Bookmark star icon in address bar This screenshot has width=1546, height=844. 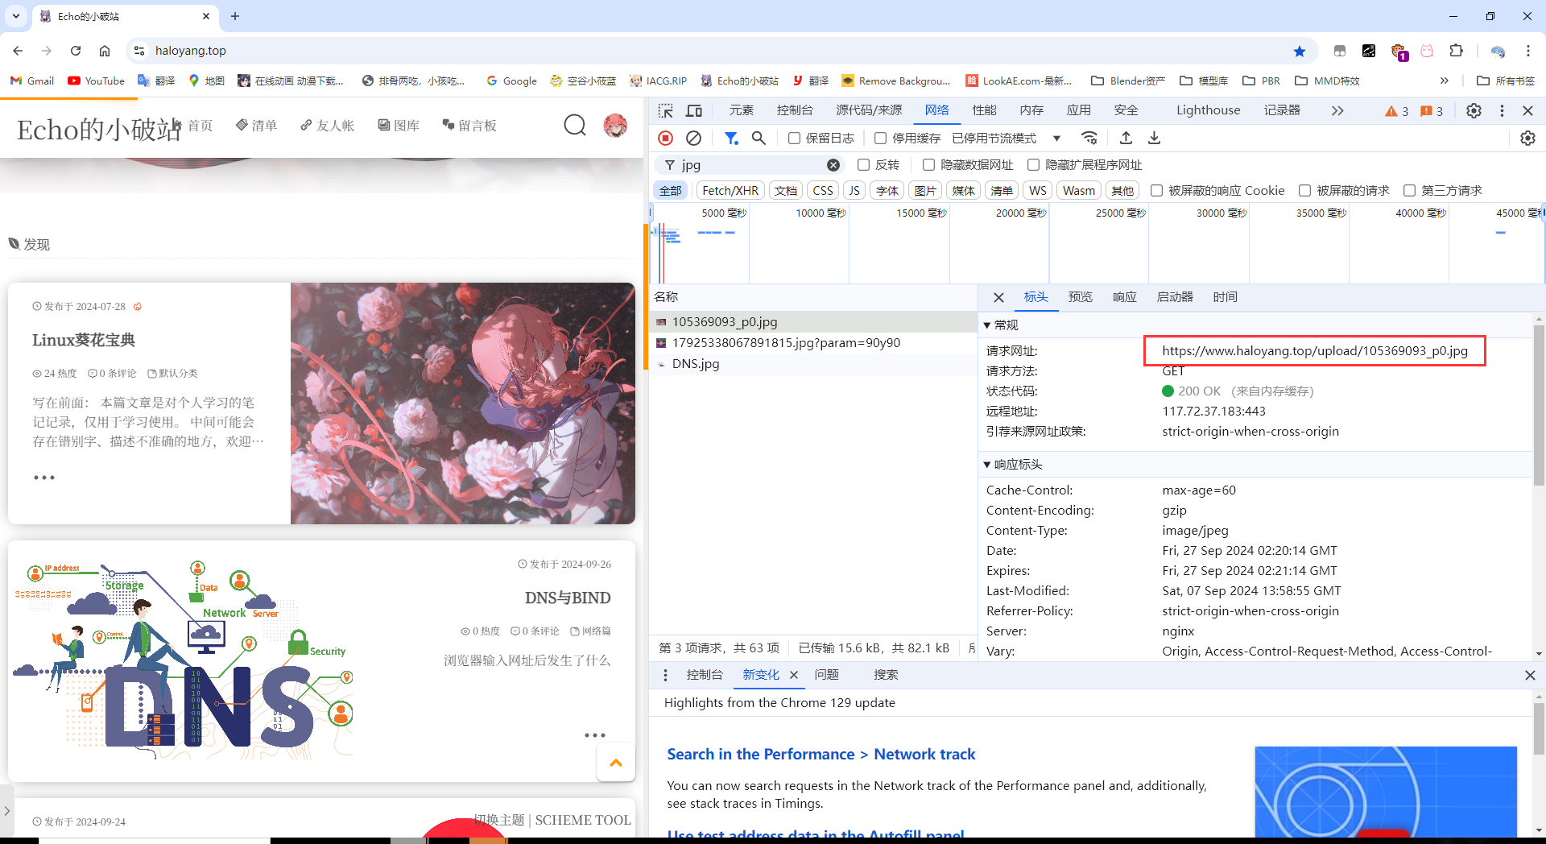point(1299,51)
